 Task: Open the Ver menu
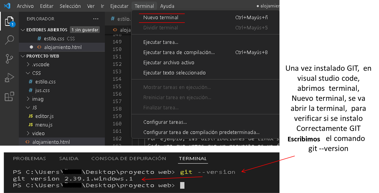tap(91, 6)
